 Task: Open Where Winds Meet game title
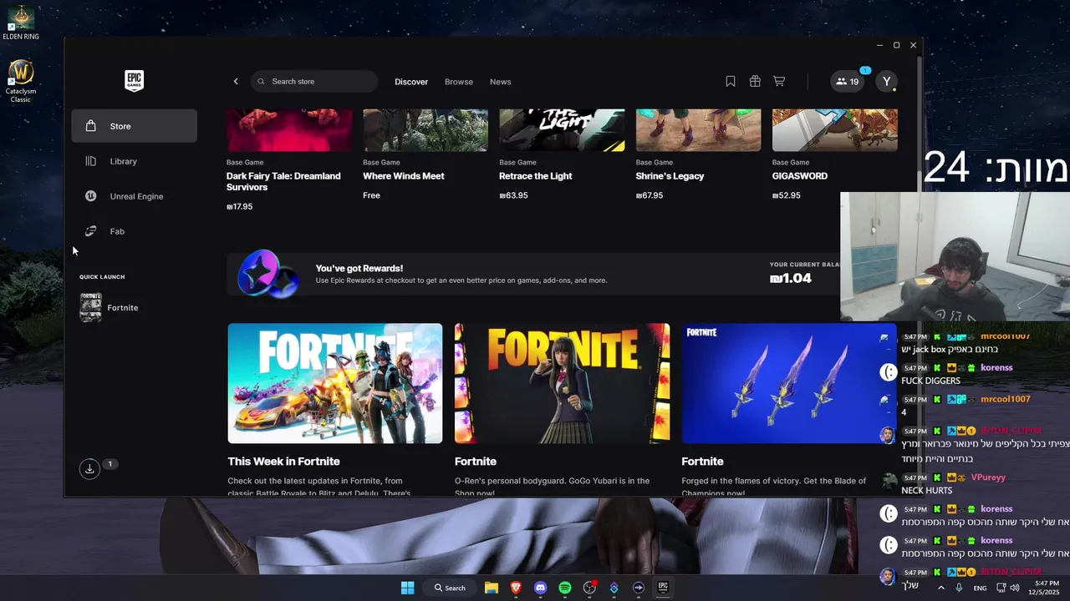click(x=404, y=176)
